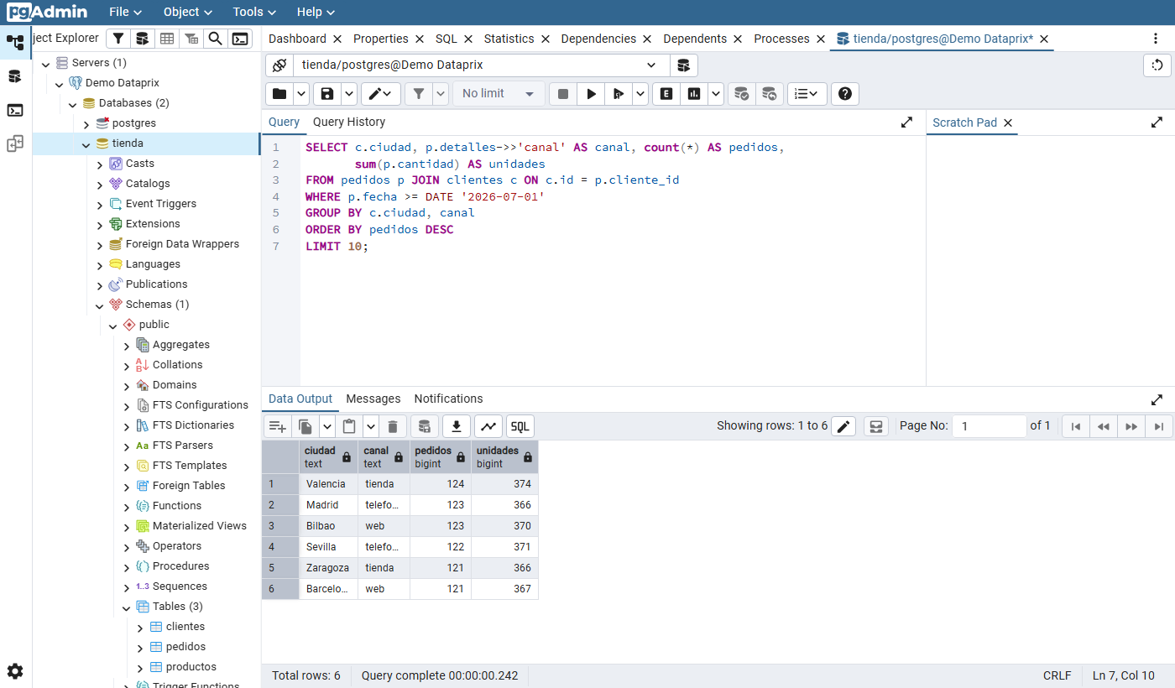This screenshot has height=688, width=1175.
Task: Maximize the Scratch Pad panel
Action: point(1157,122)
